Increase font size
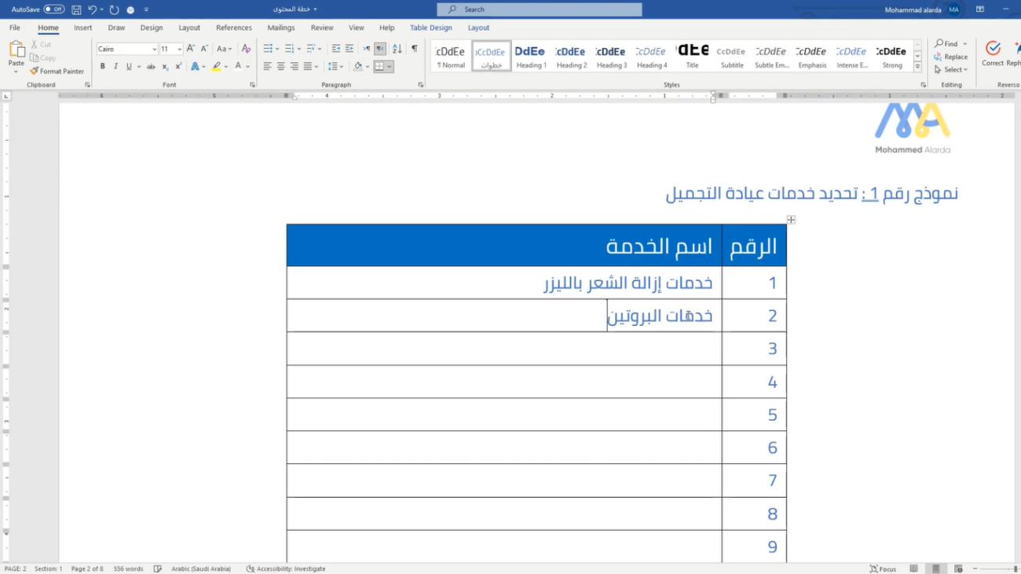The image size is (1021, 574). point(191,49)
